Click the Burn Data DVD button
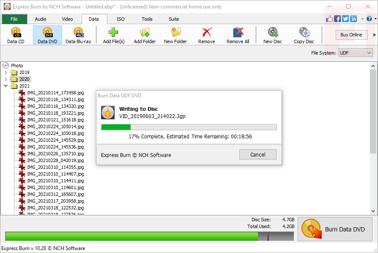This screenshot has height=253, width=378. [335, 229]
